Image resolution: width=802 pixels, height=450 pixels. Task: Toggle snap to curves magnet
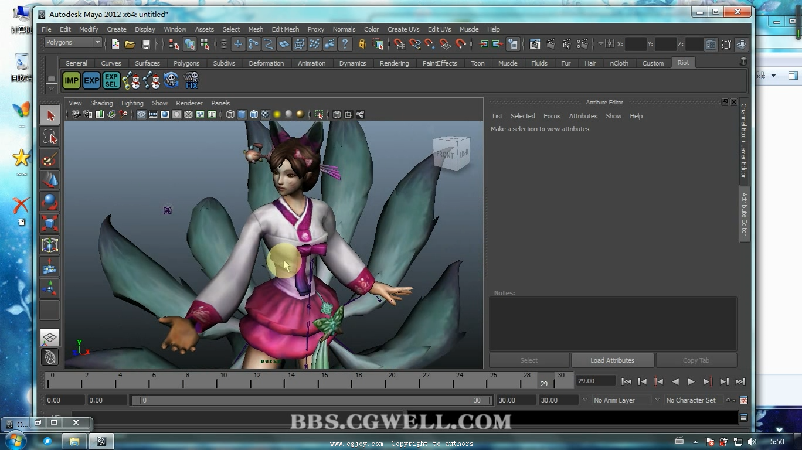tap(415, 44)
